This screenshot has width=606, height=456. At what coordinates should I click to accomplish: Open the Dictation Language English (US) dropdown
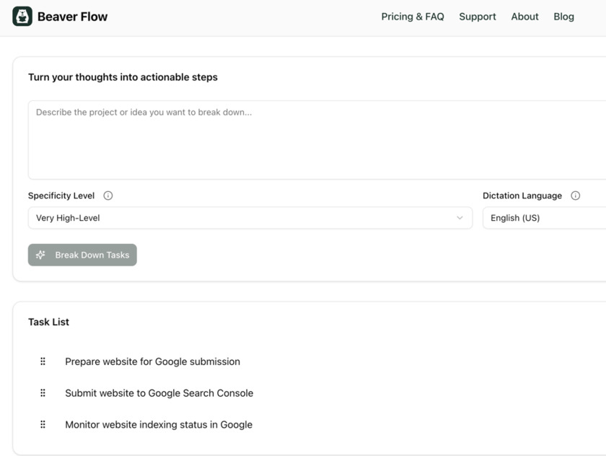pyautogui.click(x=545, y=218)
